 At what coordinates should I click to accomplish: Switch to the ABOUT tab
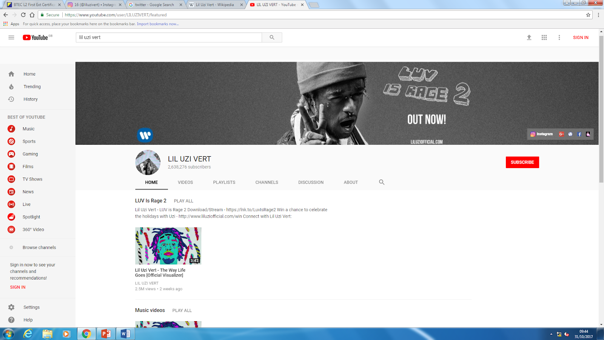(x=351, y=182)
